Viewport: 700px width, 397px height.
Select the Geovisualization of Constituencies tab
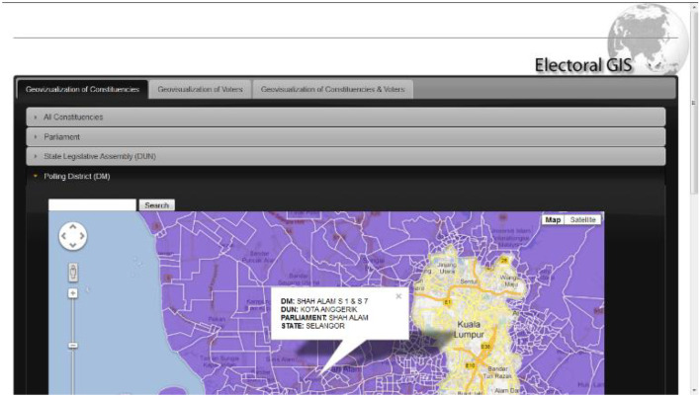82,89
